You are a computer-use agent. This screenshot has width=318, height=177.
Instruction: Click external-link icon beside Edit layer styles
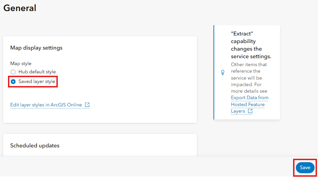tap(87, 105)
